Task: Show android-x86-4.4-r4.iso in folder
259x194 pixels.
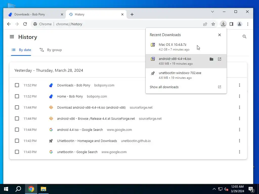Action: 211,59
